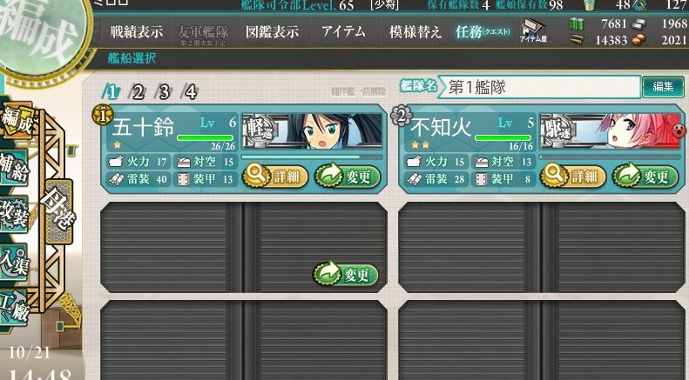Click 不知火 destroyer portrait banner

pos(610,130)
